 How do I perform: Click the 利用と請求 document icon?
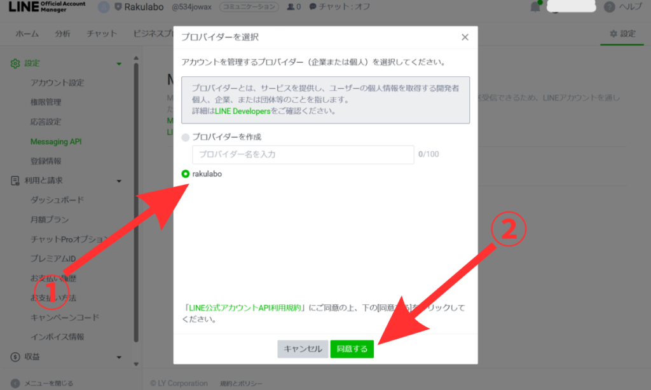pyautogui.click(x=15, y=180)
